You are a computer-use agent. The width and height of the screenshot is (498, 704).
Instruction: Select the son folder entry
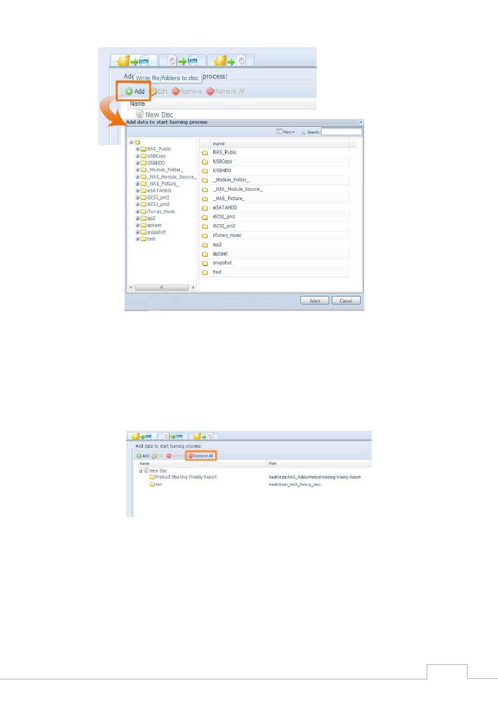click(x=156, y=485)
